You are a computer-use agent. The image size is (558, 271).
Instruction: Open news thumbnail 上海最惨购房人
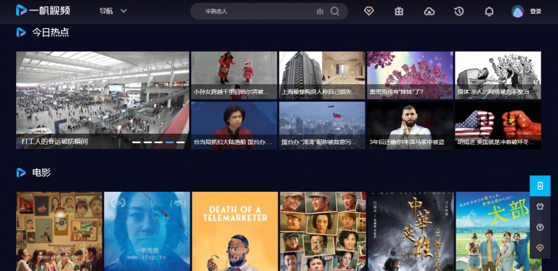(x=322, y=75)
